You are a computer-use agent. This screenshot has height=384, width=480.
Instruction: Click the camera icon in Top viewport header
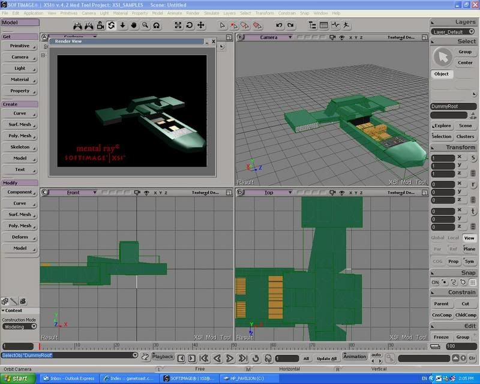[x=332, y=193]
